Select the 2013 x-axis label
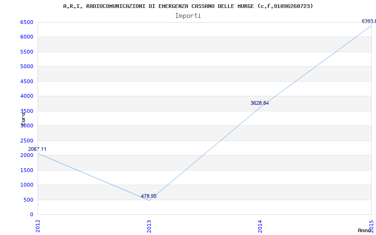Image resolution: width=376 pixels, height=235 pixels. [149, 226]
